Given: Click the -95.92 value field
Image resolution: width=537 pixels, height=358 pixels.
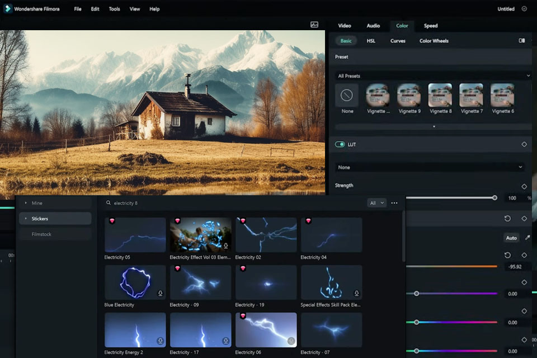Looking at the screenshot, I should pos(515,266).
